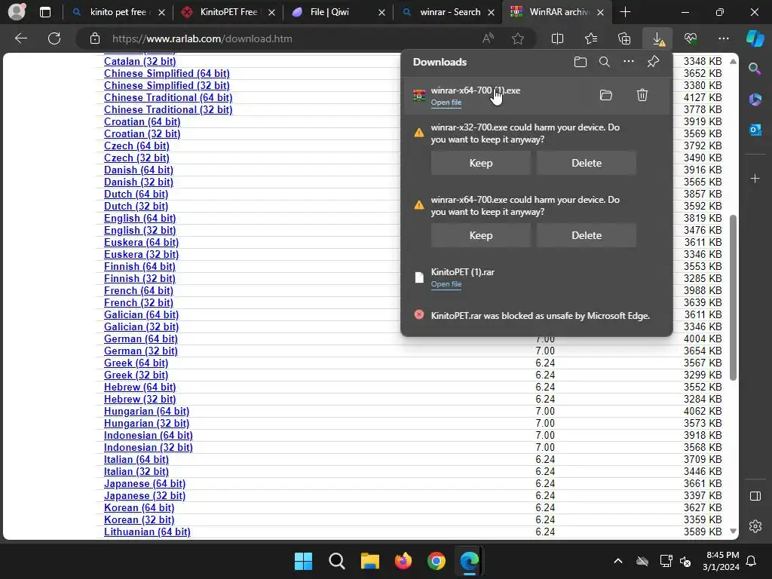The image size is (772, 579).
Task: Delete winrar-x64-700.exe download
Action: pos(587,235)
